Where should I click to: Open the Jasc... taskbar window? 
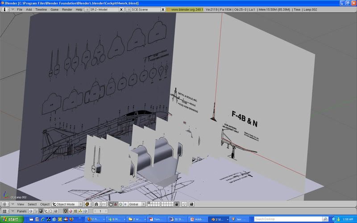tap(240, 219)
